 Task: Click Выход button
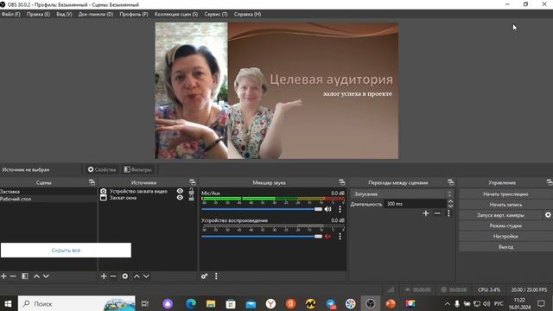coord(505,247)
